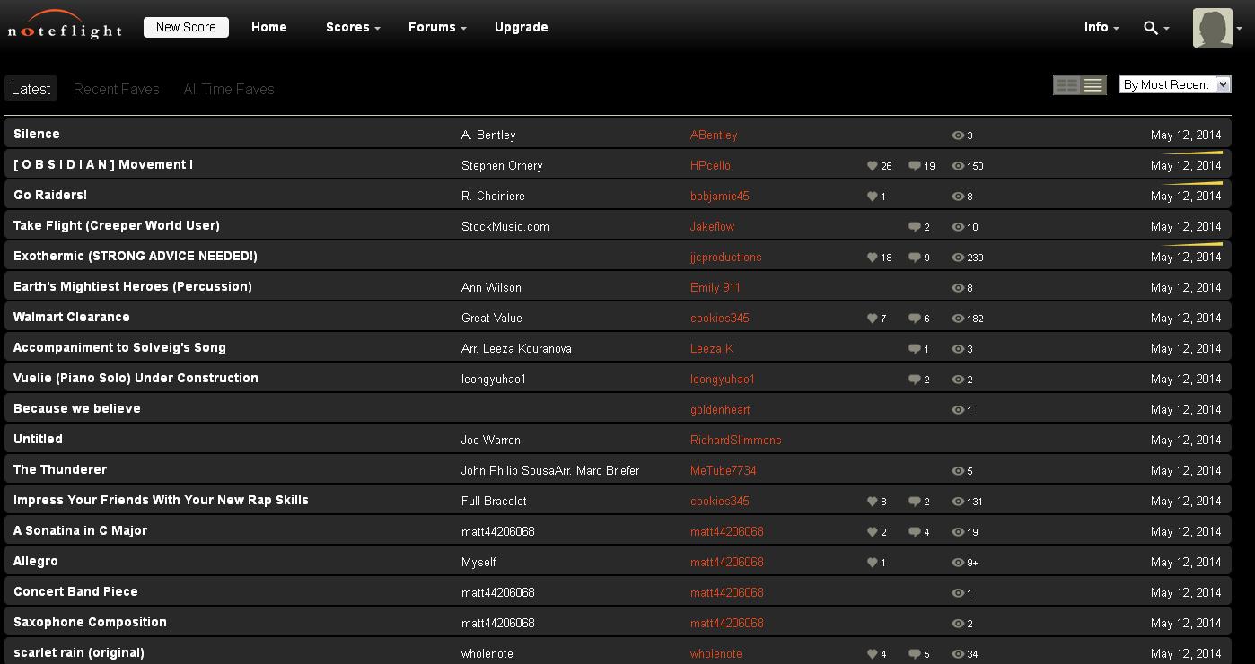1255x664 pixels.
Task: Click the heart icon on scarlet rain row
Action: [x=872, y=654]
